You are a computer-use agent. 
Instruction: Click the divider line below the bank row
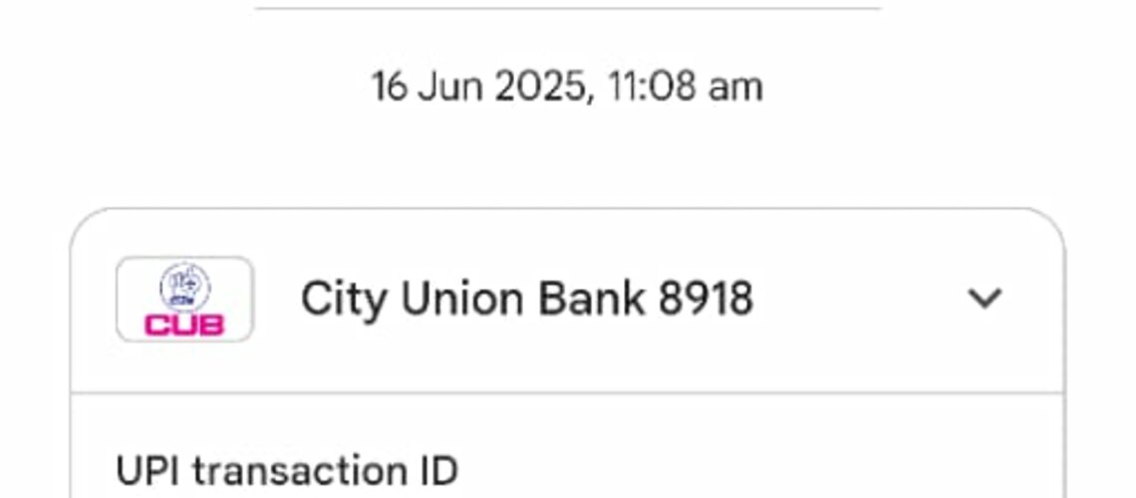(568, 392)
